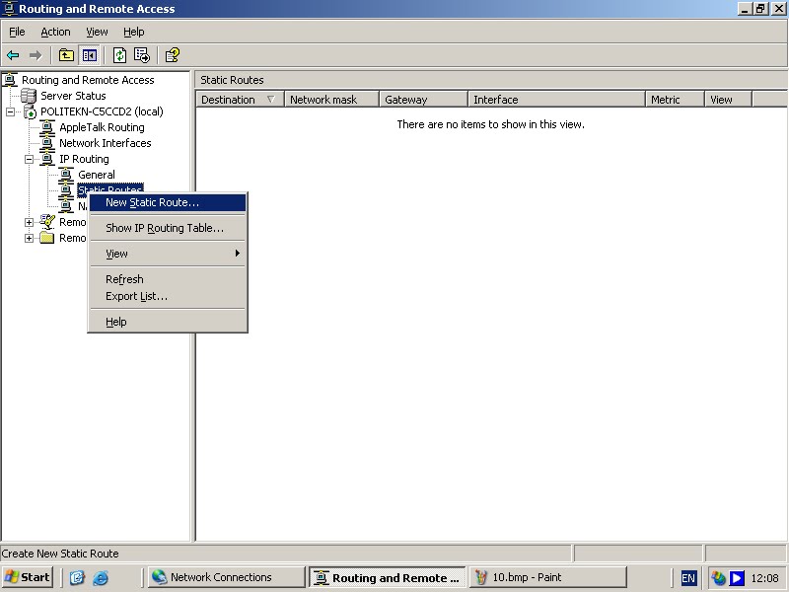
Task: Select General under IP Routing
Action: pos(96,175)
